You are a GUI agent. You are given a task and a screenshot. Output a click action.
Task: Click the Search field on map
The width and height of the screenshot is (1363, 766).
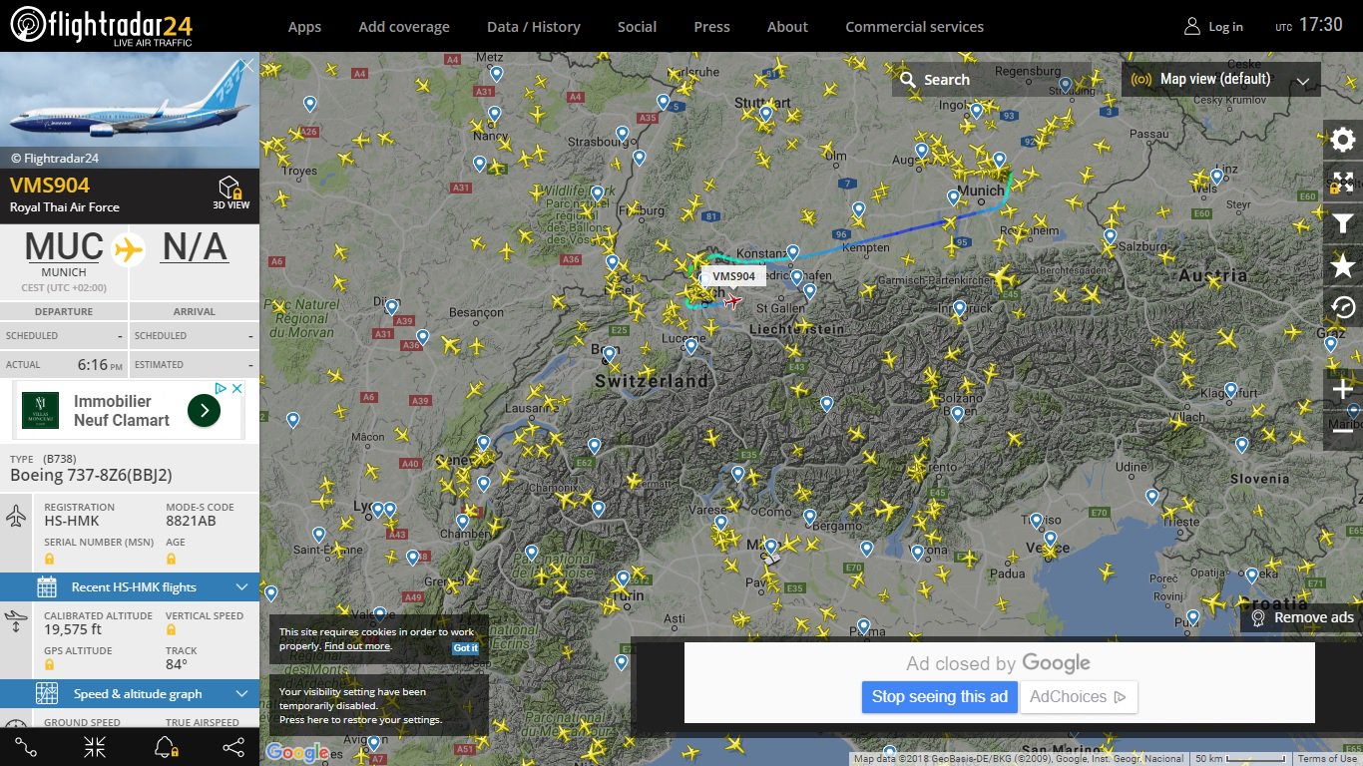991,79
